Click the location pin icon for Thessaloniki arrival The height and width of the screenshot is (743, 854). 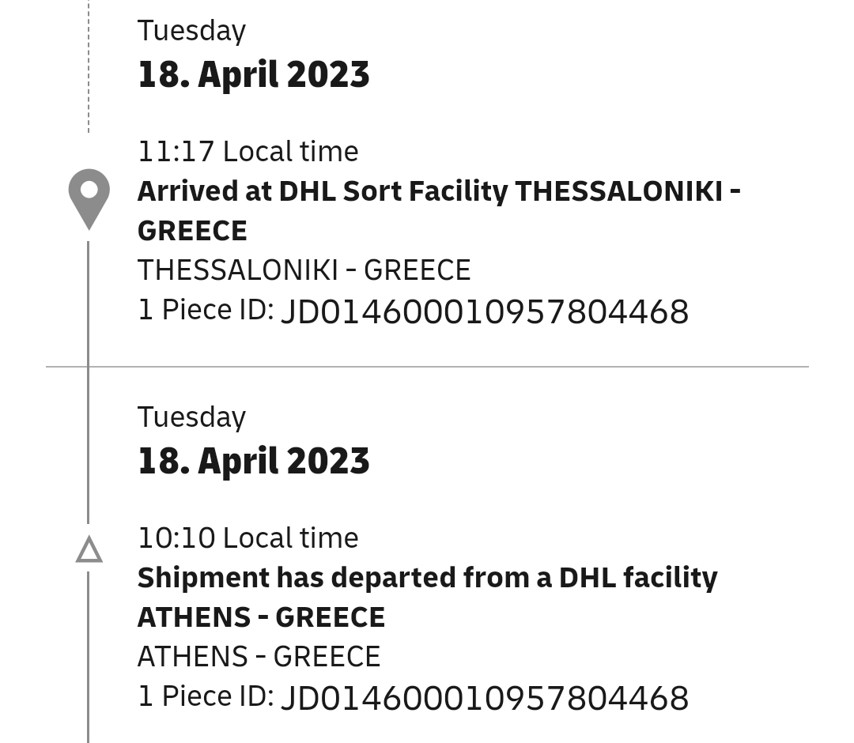pos(89,198)
